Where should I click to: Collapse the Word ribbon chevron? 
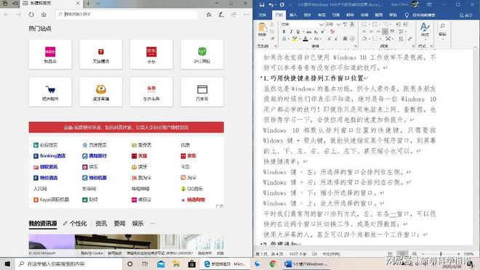tap(475, 46)
